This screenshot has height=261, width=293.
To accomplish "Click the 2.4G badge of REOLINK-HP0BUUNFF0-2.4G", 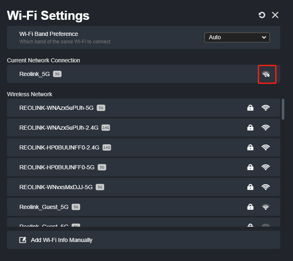I will (107, 147).
